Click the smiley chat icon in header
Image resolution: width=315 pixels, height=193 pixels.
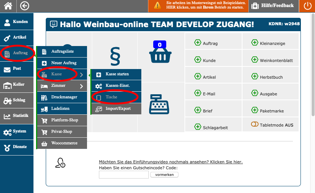click(54, 24)
